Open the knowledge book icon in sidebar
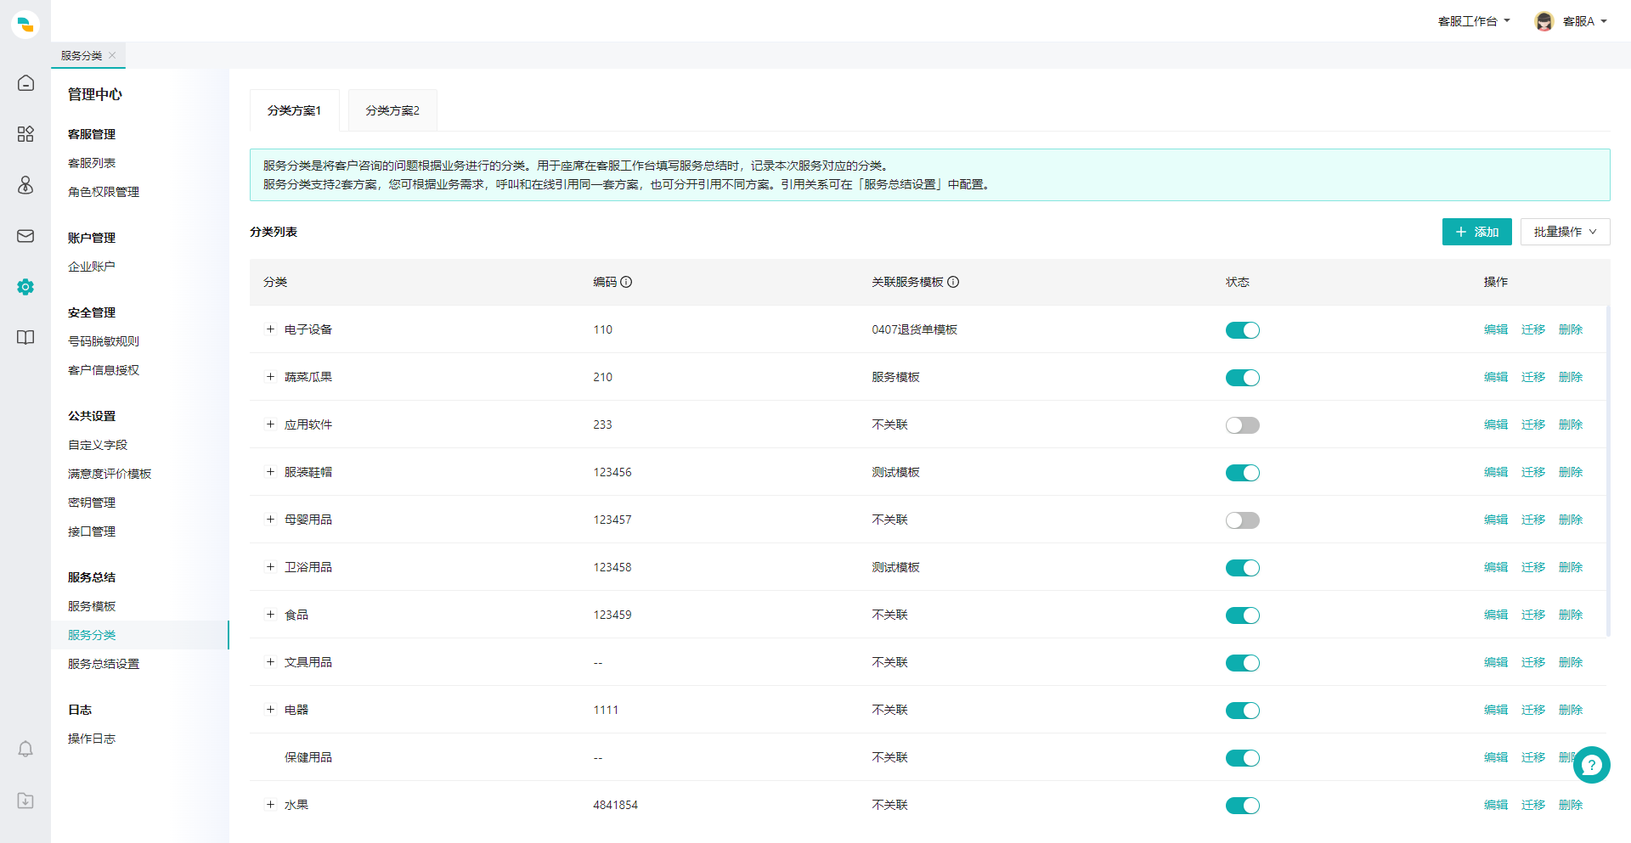The width and height of the screenshot is (1631, 843). 25,338
